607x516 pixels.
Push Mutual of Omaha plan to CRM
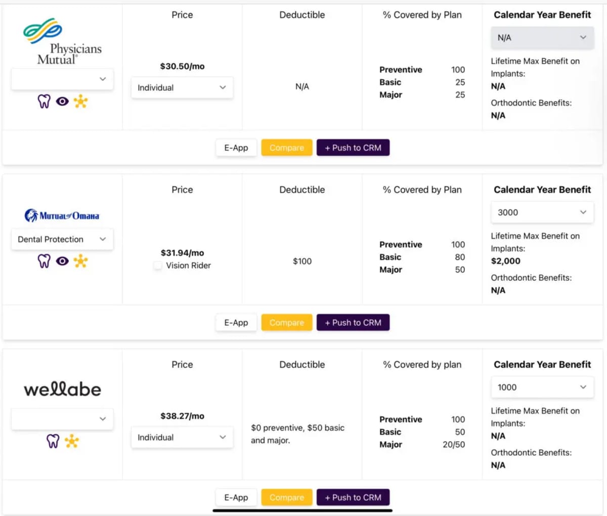coord(353,323)
